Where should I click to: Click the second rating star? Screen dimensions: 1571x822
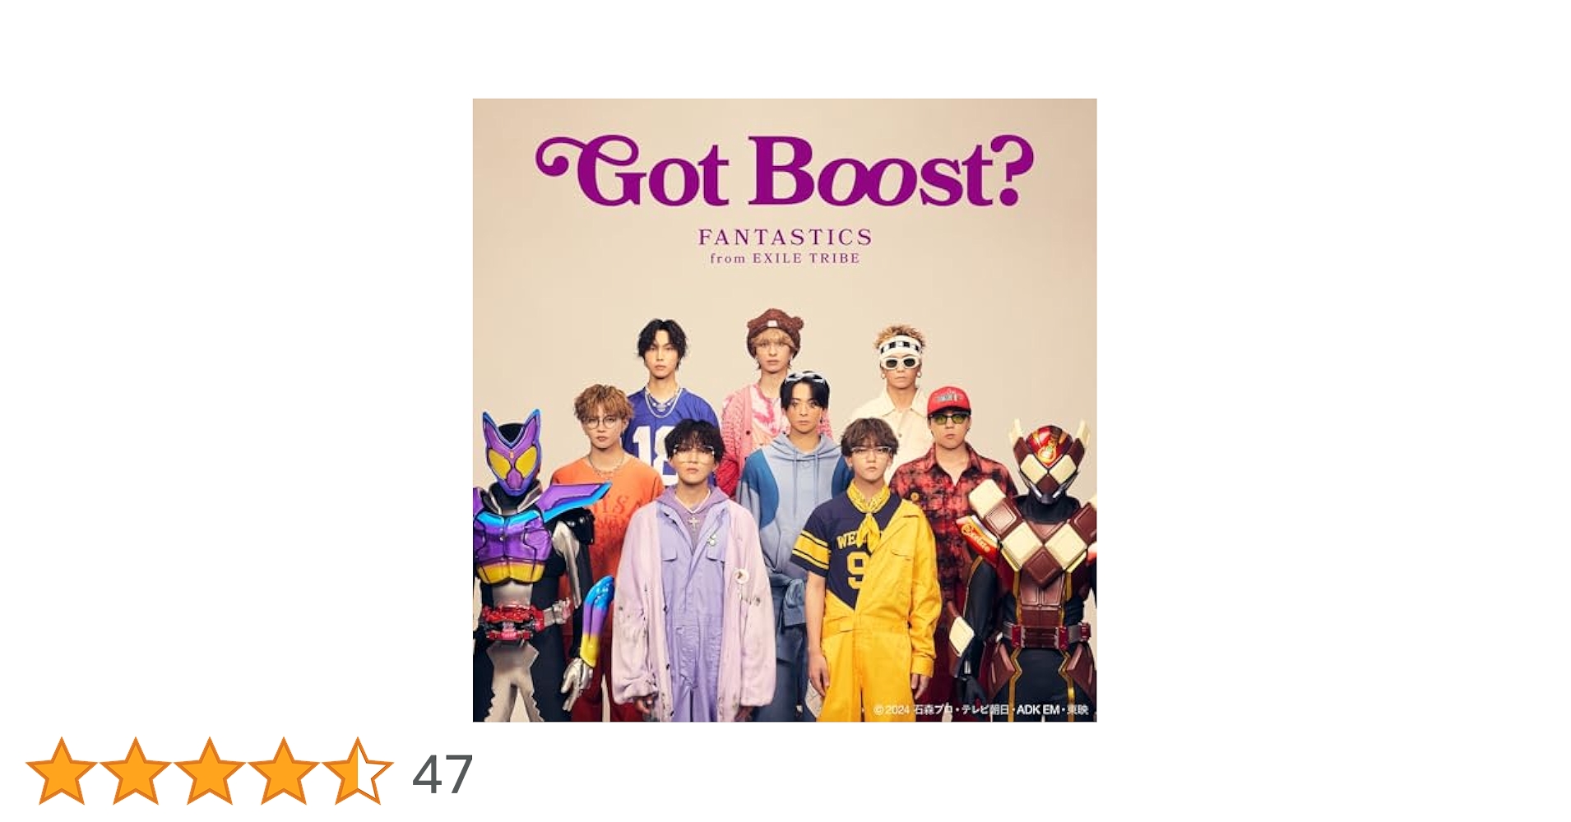(136, 771)
